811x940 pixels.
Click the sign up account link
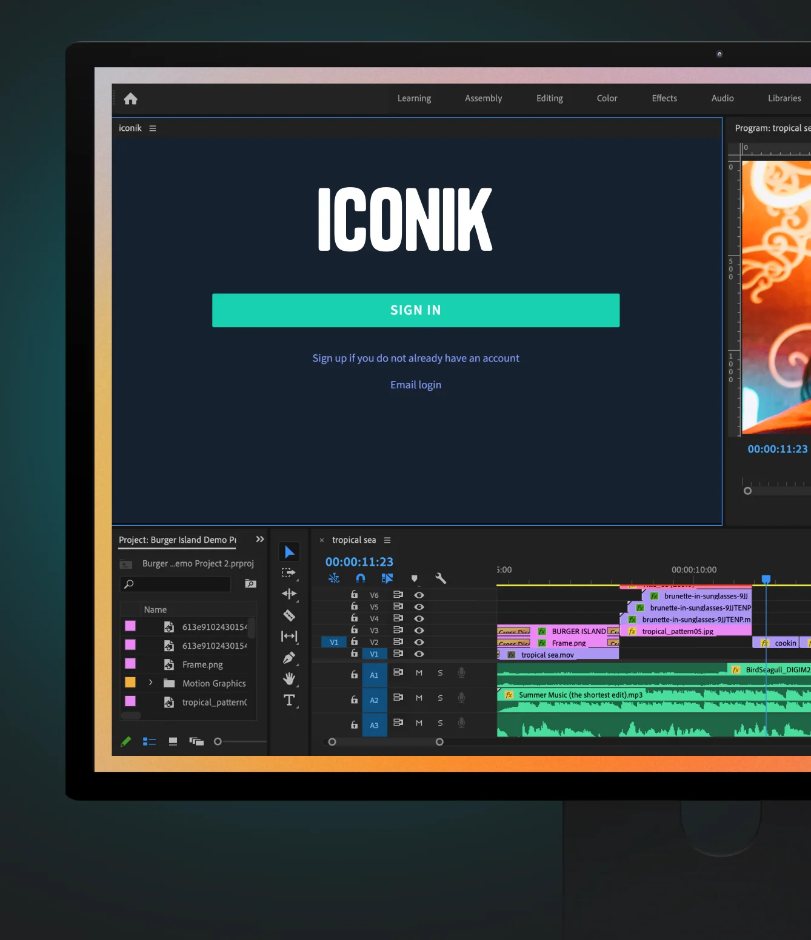tap(416, 358)
